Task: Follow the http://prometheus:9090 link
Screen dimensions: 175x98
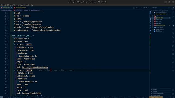Action: pos(35,67)
